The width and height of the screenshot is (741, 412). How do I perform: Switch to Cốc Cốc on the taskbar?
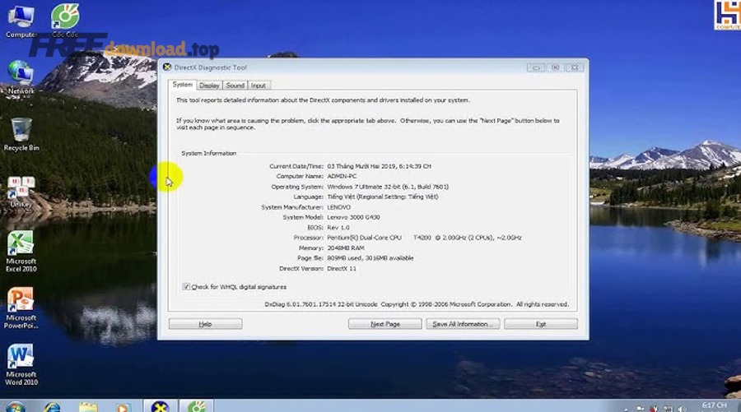(196, 406)
